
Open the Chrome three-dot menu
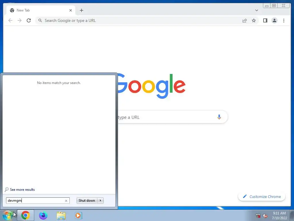(x=284, y=20)
